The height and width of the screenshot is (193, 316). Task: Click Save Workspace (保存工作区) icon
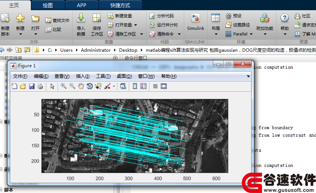97,18
